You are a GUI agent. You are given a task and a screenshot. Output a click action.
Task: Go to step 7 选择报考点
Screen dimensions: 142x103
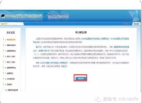[9, 73]
